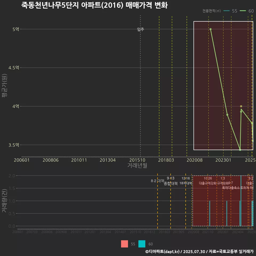Click 202110 on the volume chart x-axis
The height and width of the screenshot is (256, 256).
tap(208, 232)
